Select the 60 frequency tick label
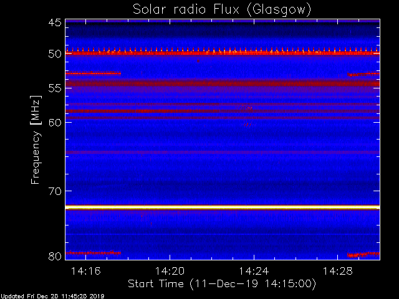The height and width of the screenshot is (299, 399). [55, 123]
